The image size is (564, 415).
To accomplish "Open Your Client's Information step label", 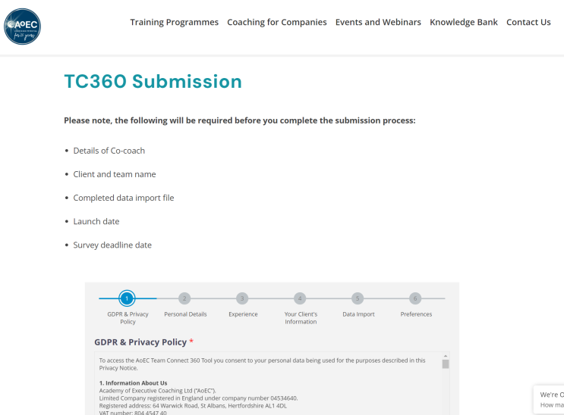I will tap(301, 318).
